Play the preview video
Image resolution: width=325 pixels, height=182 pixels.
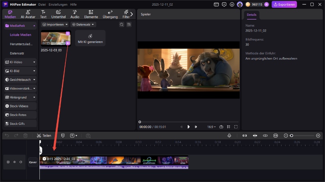[x=188, y=127]
